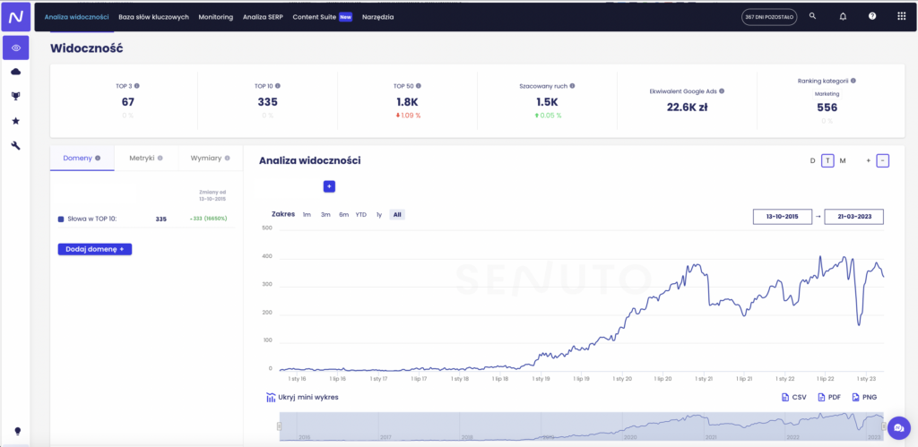Image resolution: width=918 pixels, height=447 pixels.
Task: Click info icon next to Szacowany ruch
Action: [572, 85]
